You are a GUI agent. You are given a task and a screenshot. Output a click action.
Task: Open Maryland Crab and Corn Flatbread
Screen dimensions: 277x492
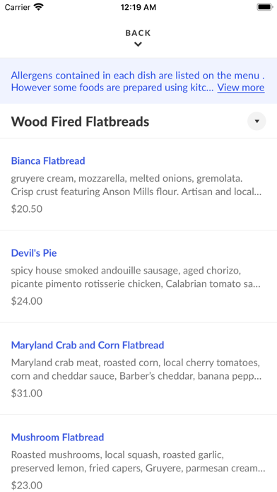88,345
